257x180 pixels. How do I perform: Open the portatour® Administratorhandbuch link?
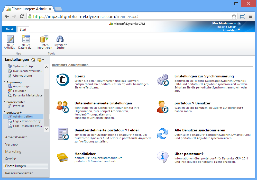(x=98, y=158)
